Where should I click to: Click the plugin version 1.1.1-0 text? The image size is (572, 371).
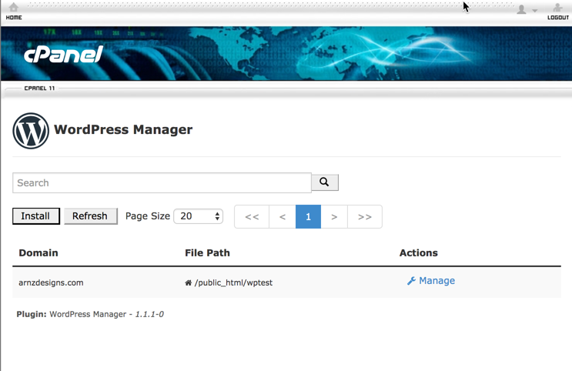pyautogui.click(x=149, y=314)
